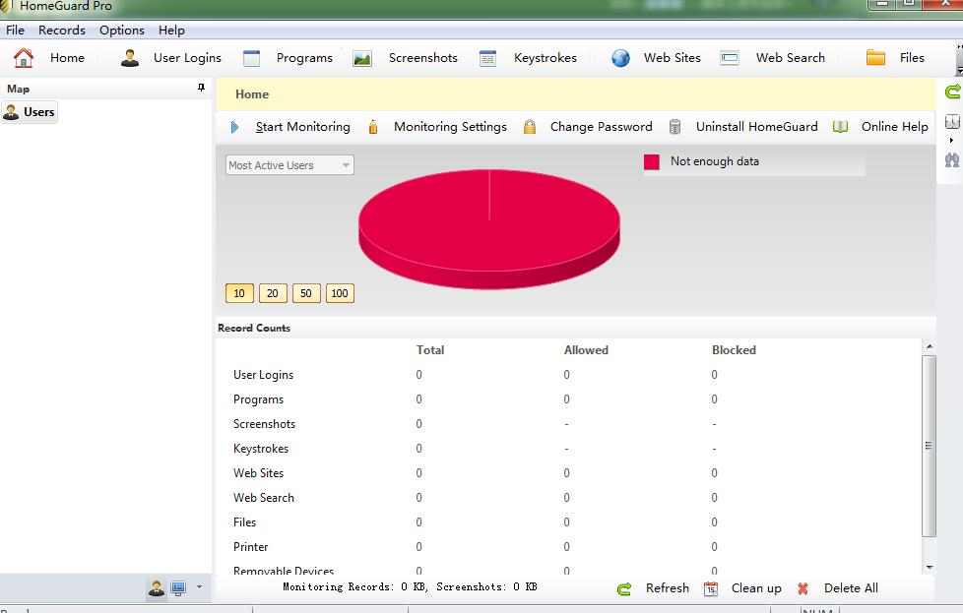Click the Keystrokes row label in Record Counts
The height and width of the screenshot is (613, 963).
261,449
